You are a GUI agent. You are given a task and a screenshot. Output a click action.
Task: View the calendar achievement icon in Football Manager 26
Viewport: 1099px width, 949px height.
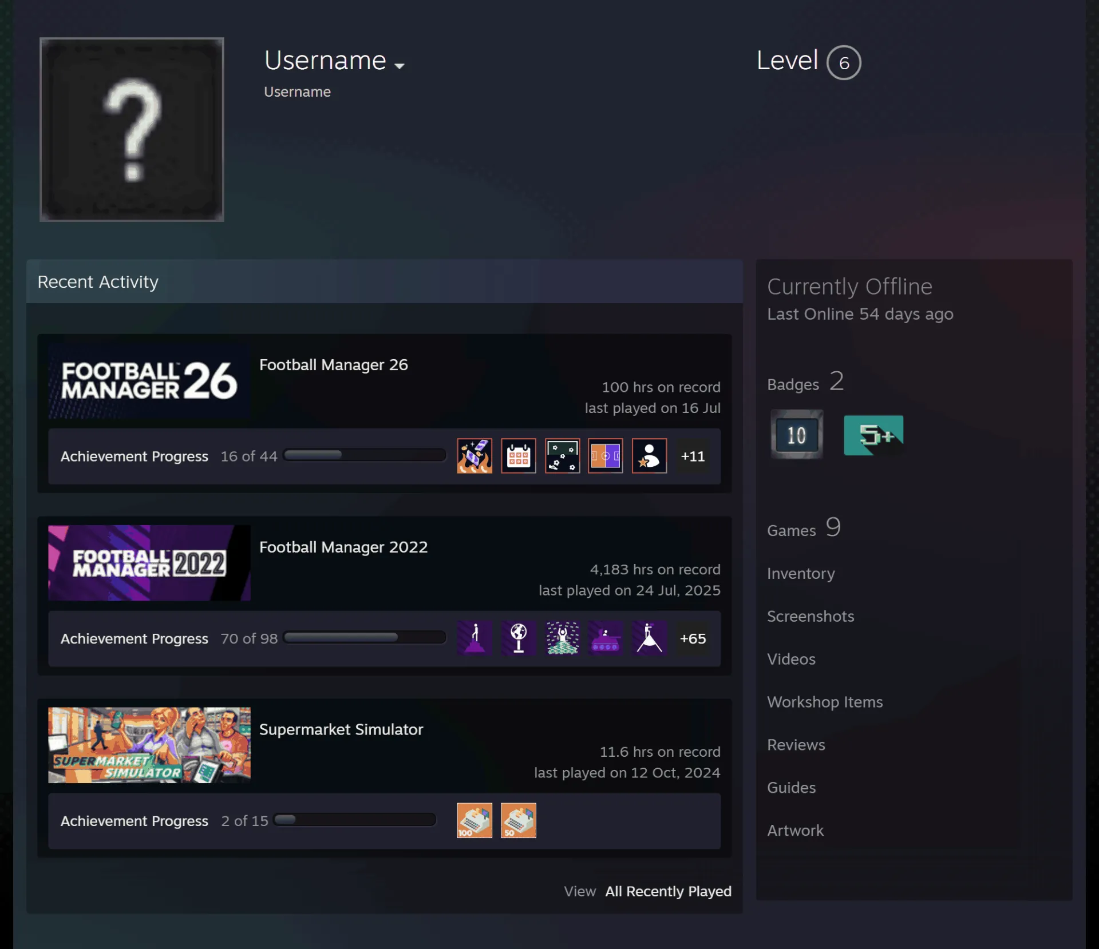(519, 456)
